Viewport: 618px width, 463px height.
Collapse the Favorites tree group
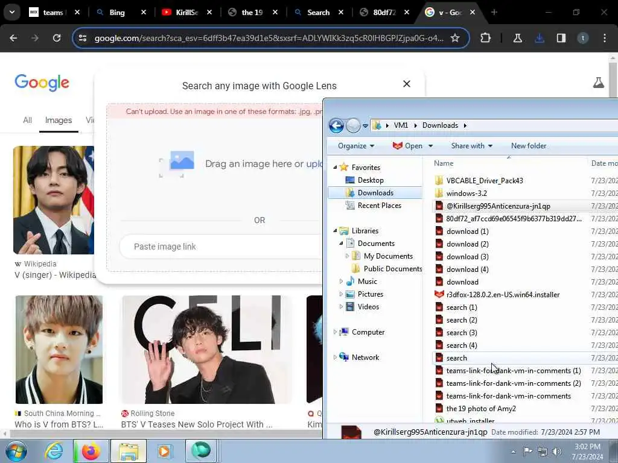coord(335,168)
